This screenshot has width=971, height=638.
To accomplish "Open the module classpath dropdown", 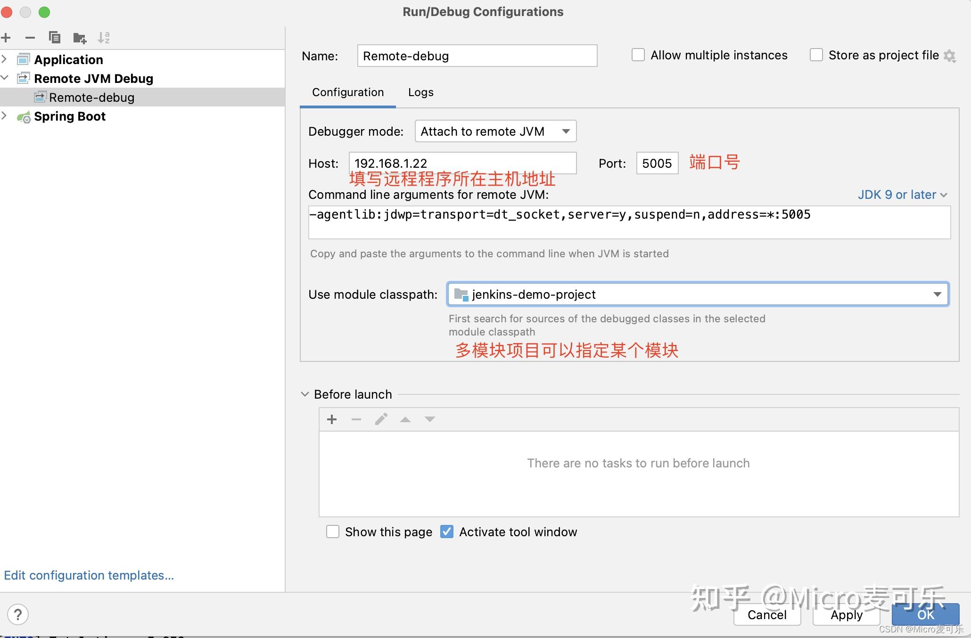I will tap(938, 294).
